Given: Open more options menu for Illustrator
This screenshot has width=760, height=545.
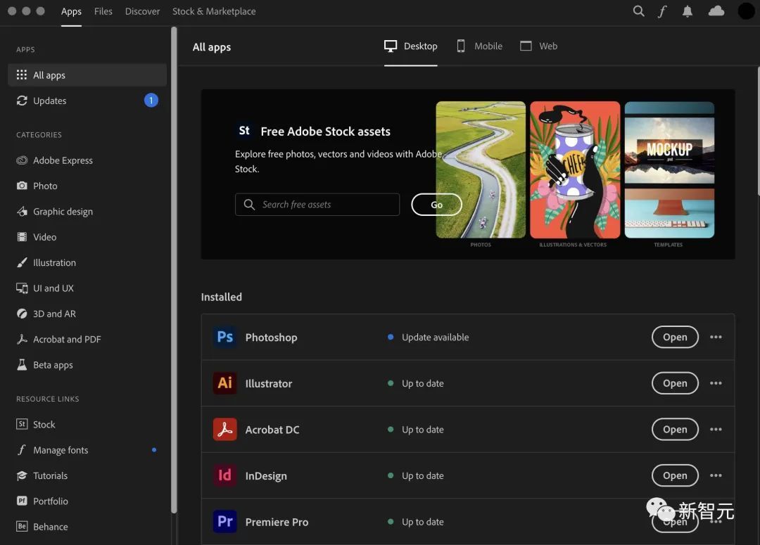Looking at the screenshot, I should [x=716, y=383].
